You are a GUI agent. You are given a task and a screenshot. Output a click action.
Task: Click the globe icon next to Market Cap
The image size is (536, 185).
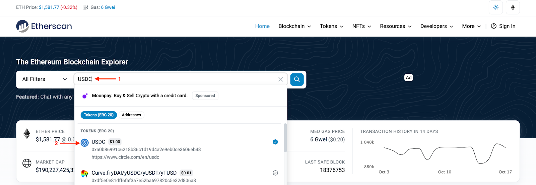tap(27, 163)
